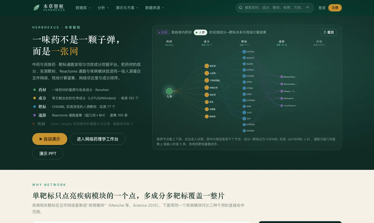This screenshot has width=374, height=223.
Task: Click the CES1 target node
Action: pyautogui.click(x=244, y=94)
